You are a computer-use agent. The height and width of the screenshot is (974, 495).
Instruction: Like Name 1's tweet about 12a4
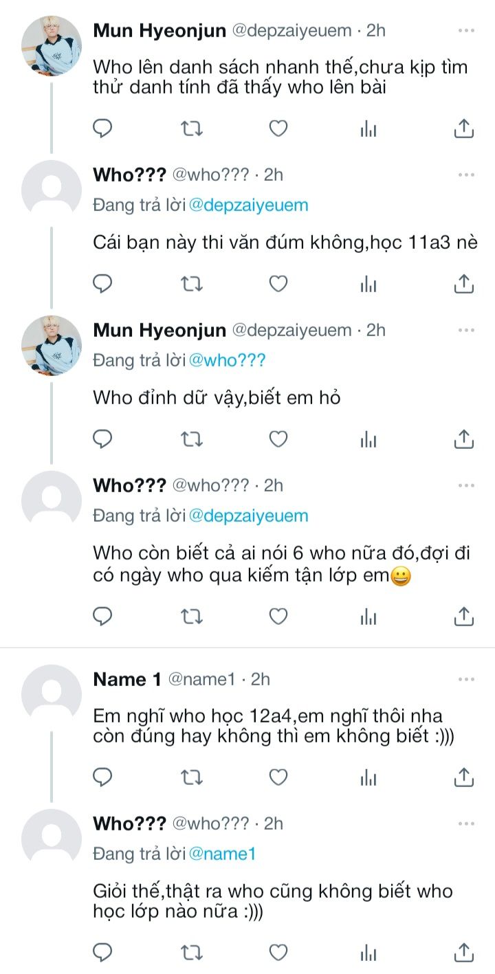[x=278, y=777]
